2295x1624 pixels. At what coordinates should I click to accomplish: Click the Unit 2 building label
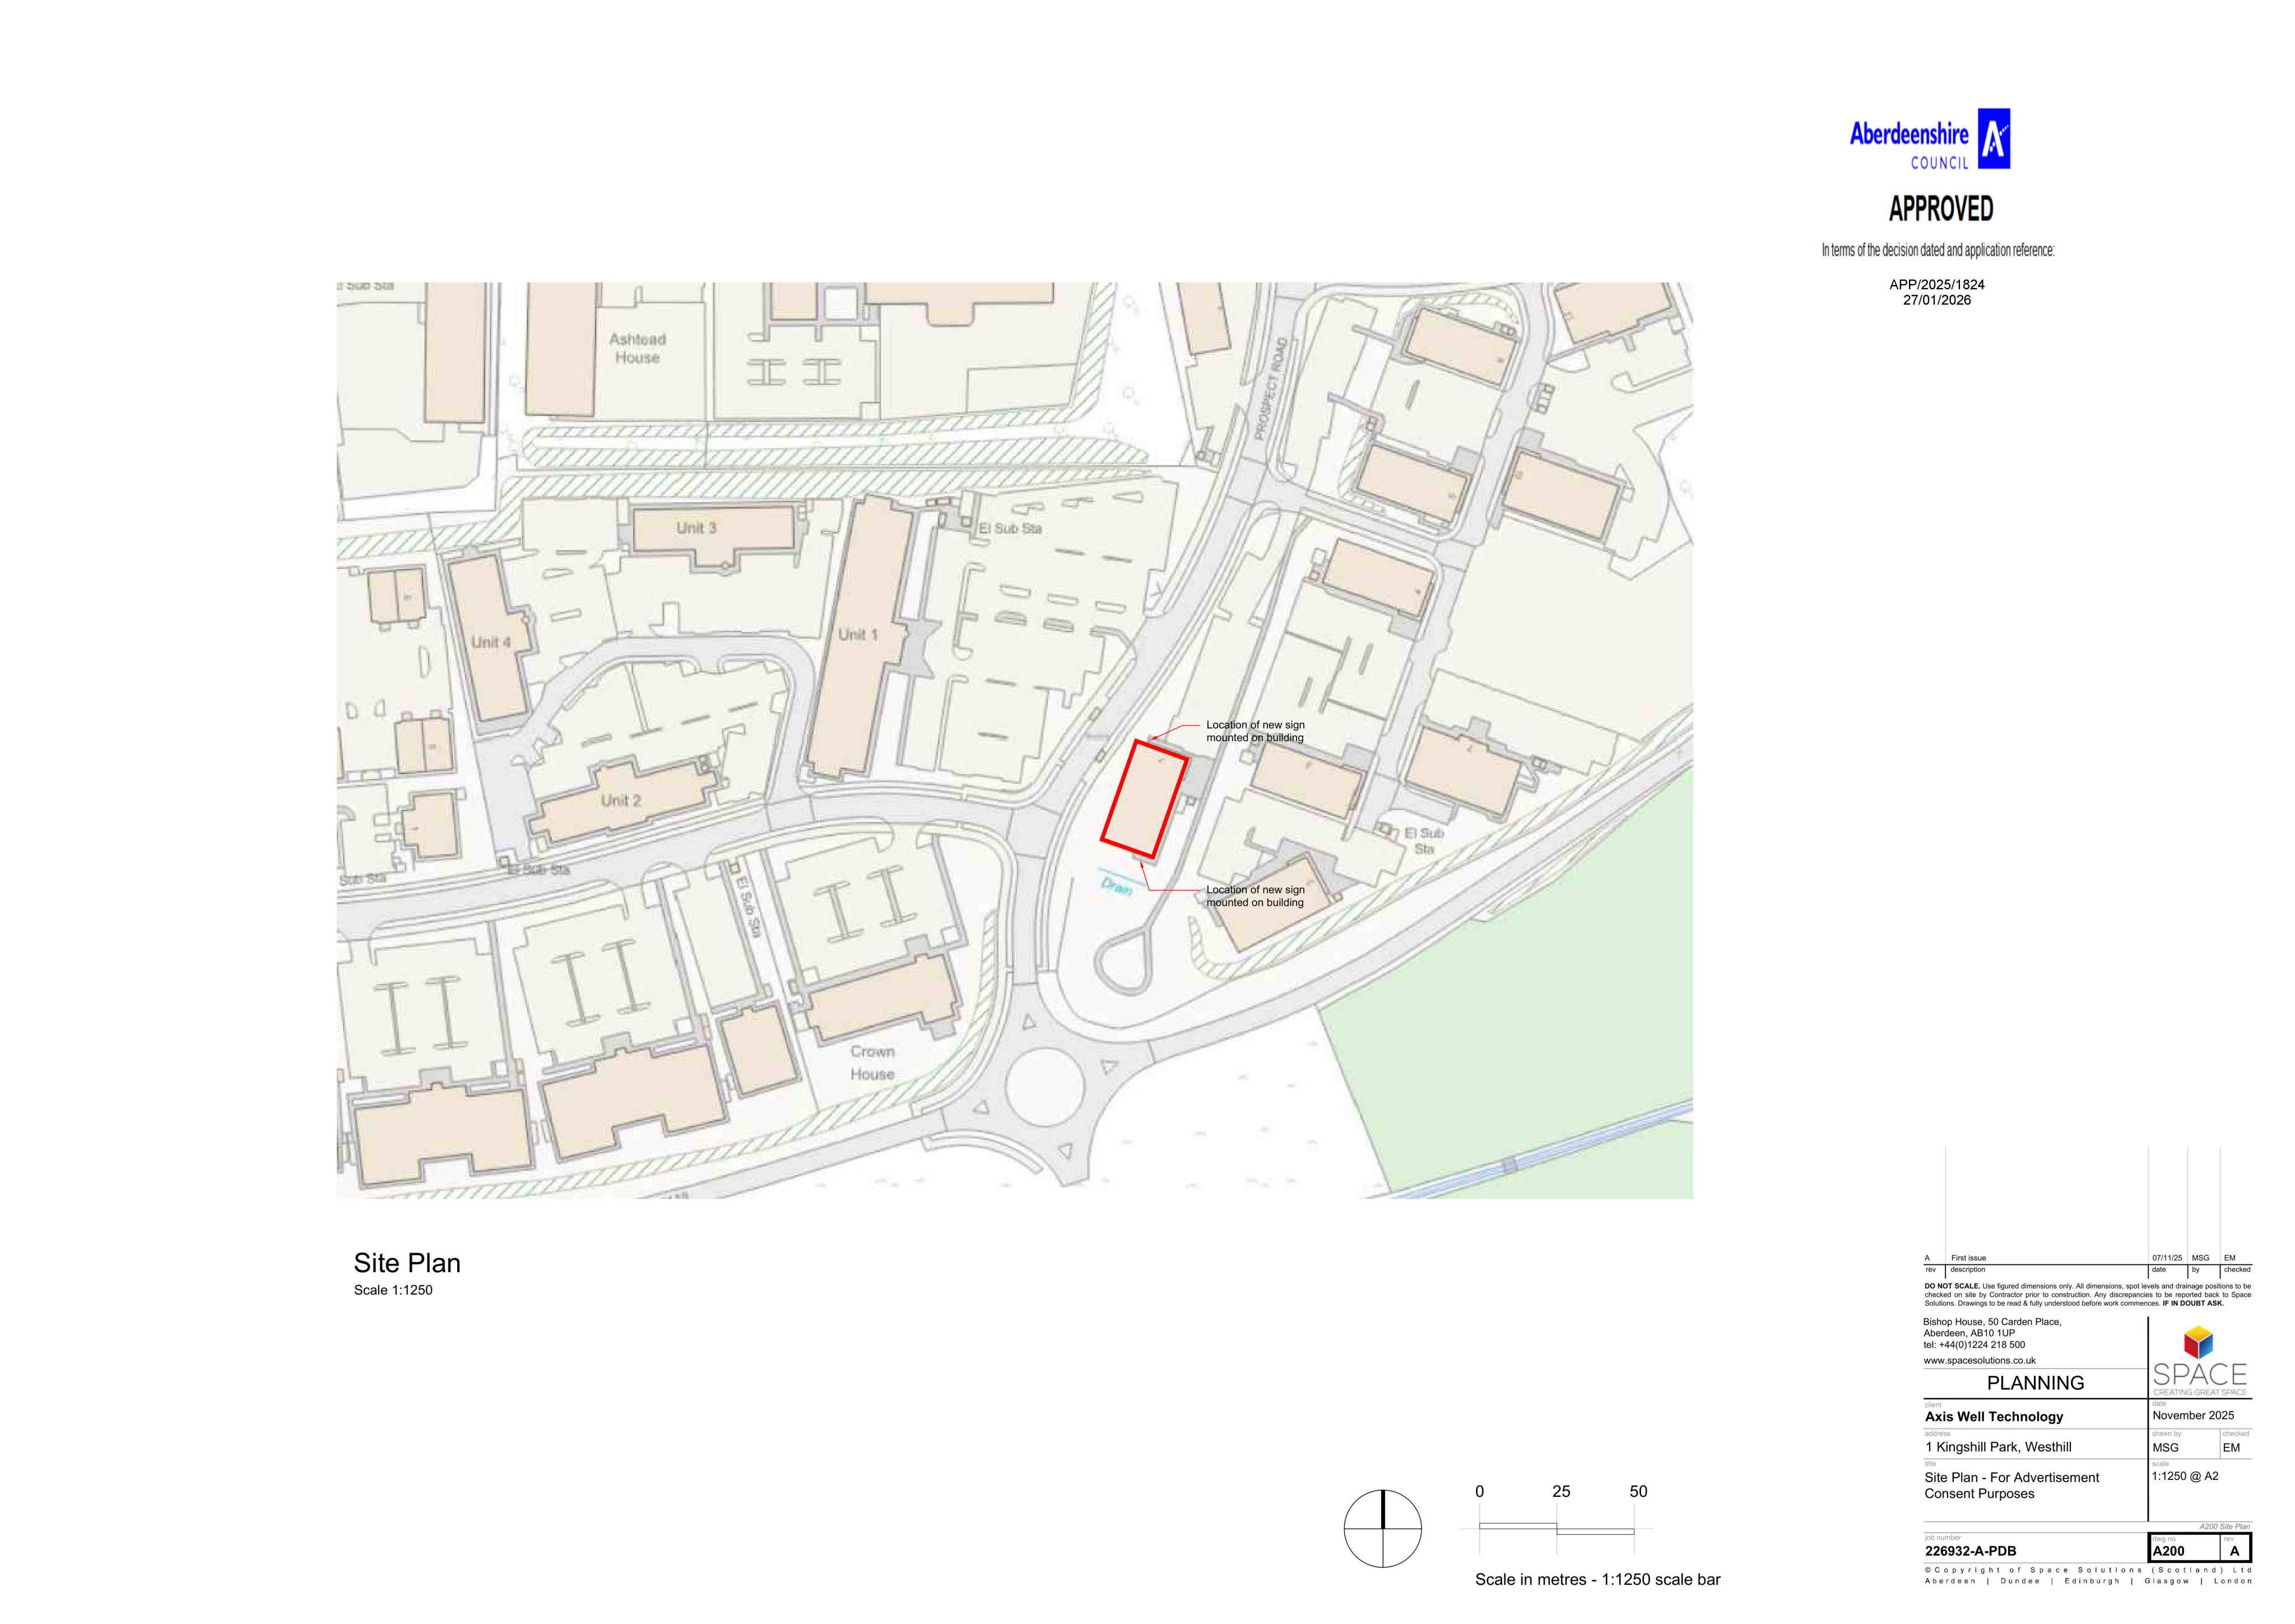[x=621, y=800]
